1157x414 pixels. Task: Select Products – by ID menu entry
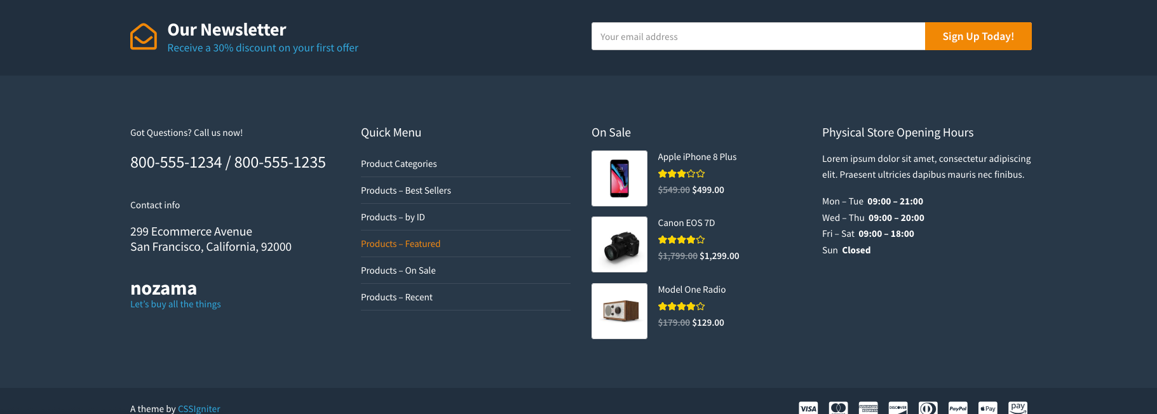click(x=392, y=217)
